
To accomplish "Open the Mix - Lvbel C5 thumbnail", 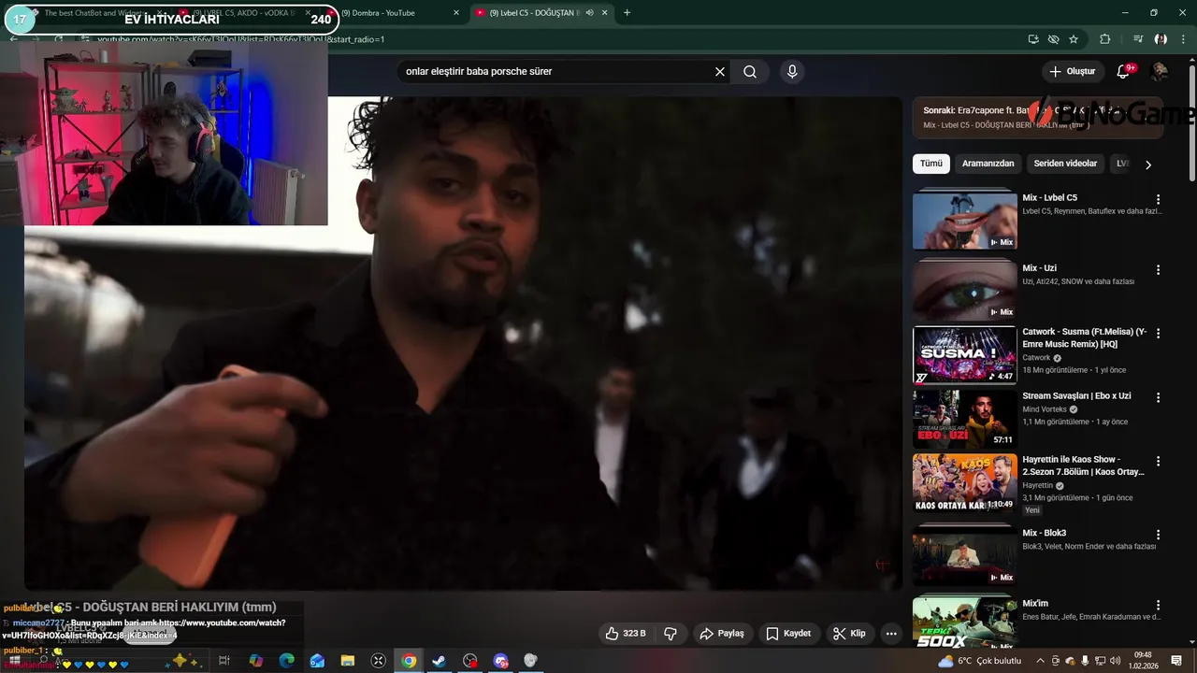I will pos(964,220).
